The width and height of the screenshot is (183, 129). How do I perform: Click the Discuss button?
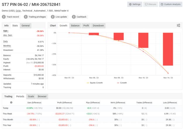(150, 4)
